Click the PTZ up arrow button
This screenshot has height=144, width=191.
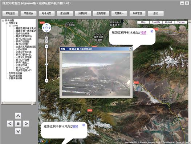coord(18,116)
